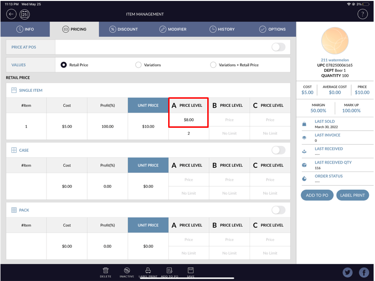Select the Variations radio button
Viewport: 375px width, 281px height.
(139, 65)
